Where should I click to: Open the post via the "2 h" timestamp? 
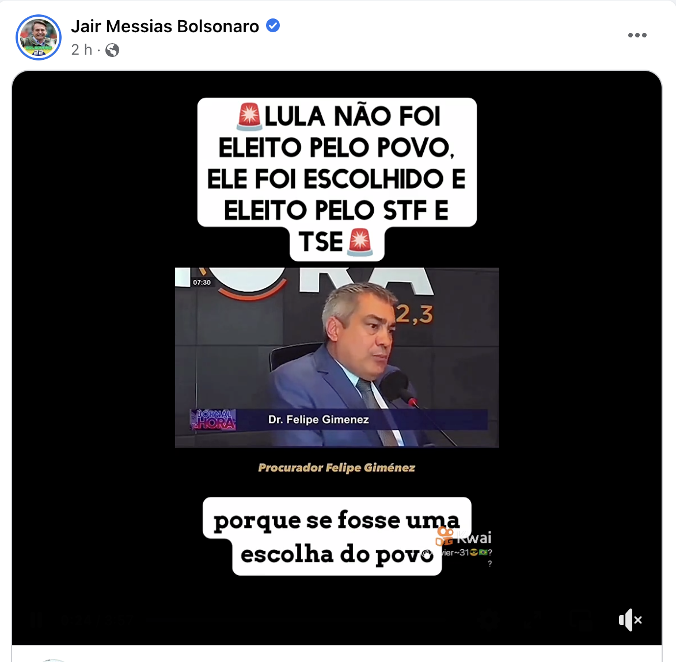[x=82, y=50]
